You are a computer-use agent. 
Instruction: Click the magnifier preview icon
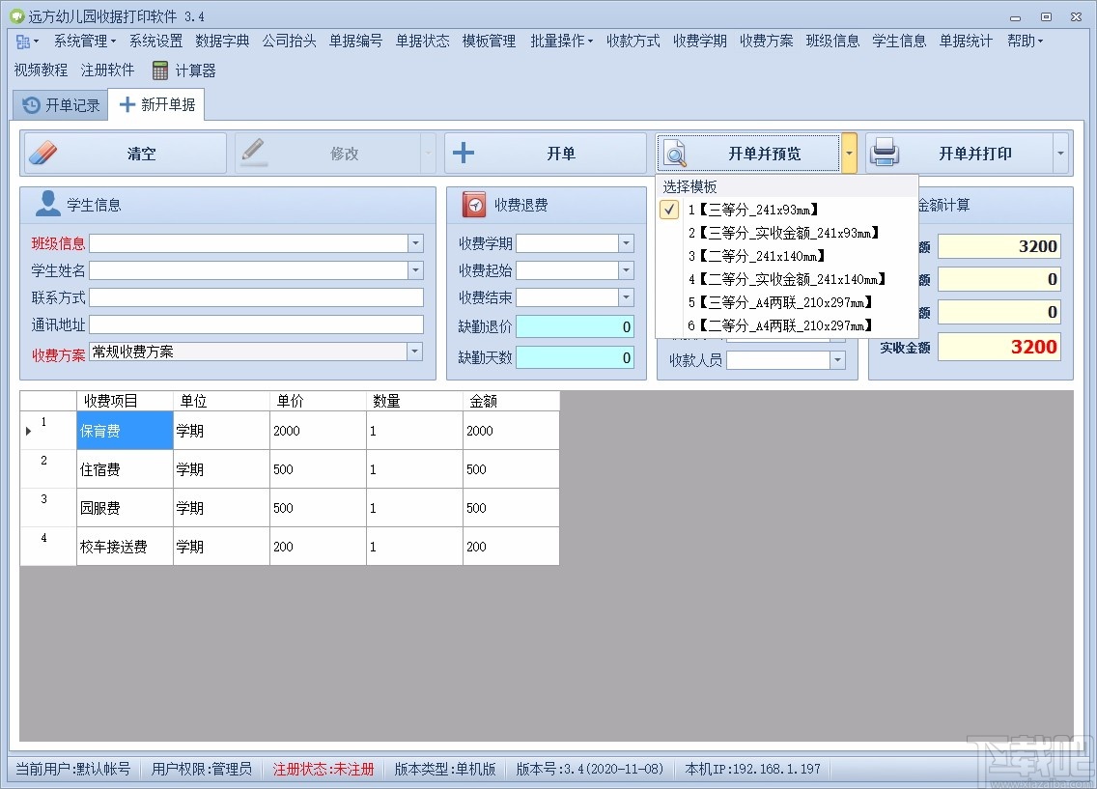674,154
